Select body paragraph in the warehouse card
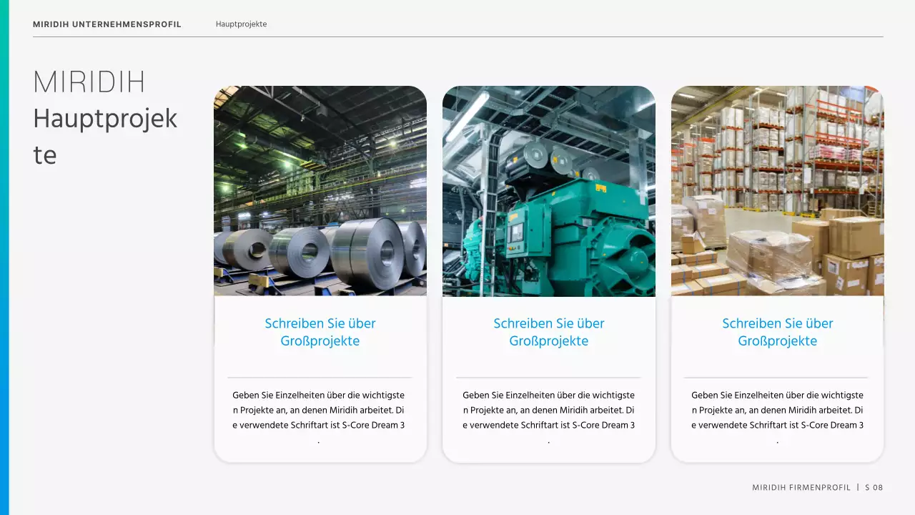The width and height of the screenshot is (915, 515). (777, 417)
